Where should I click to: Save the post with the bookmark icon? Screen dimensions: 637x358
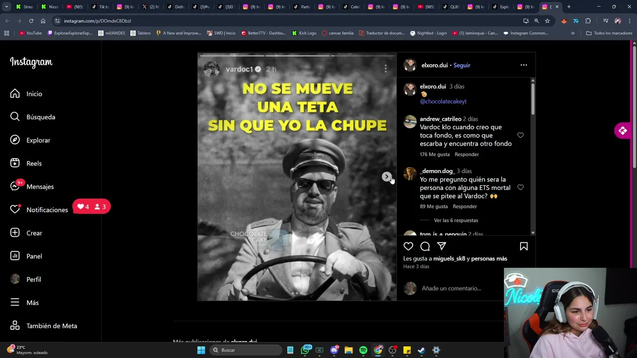tap(524, 246)
